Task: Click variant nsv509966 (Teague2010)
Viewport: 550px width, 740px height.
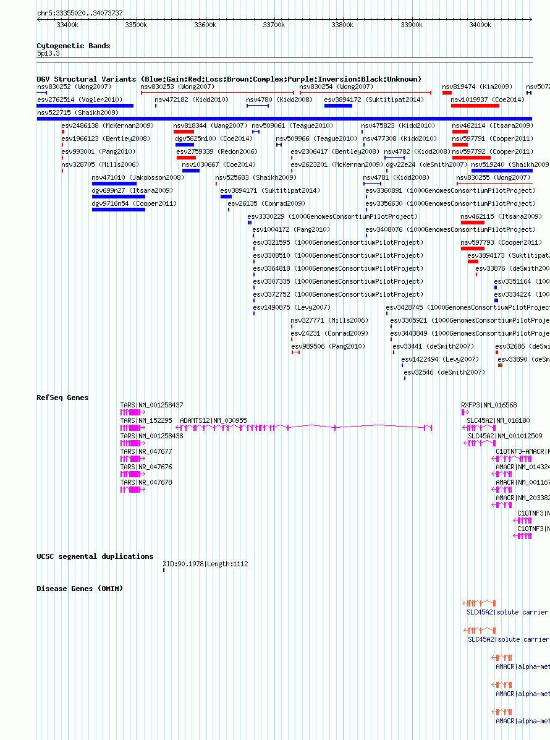Action: click(x=316, y=138)
